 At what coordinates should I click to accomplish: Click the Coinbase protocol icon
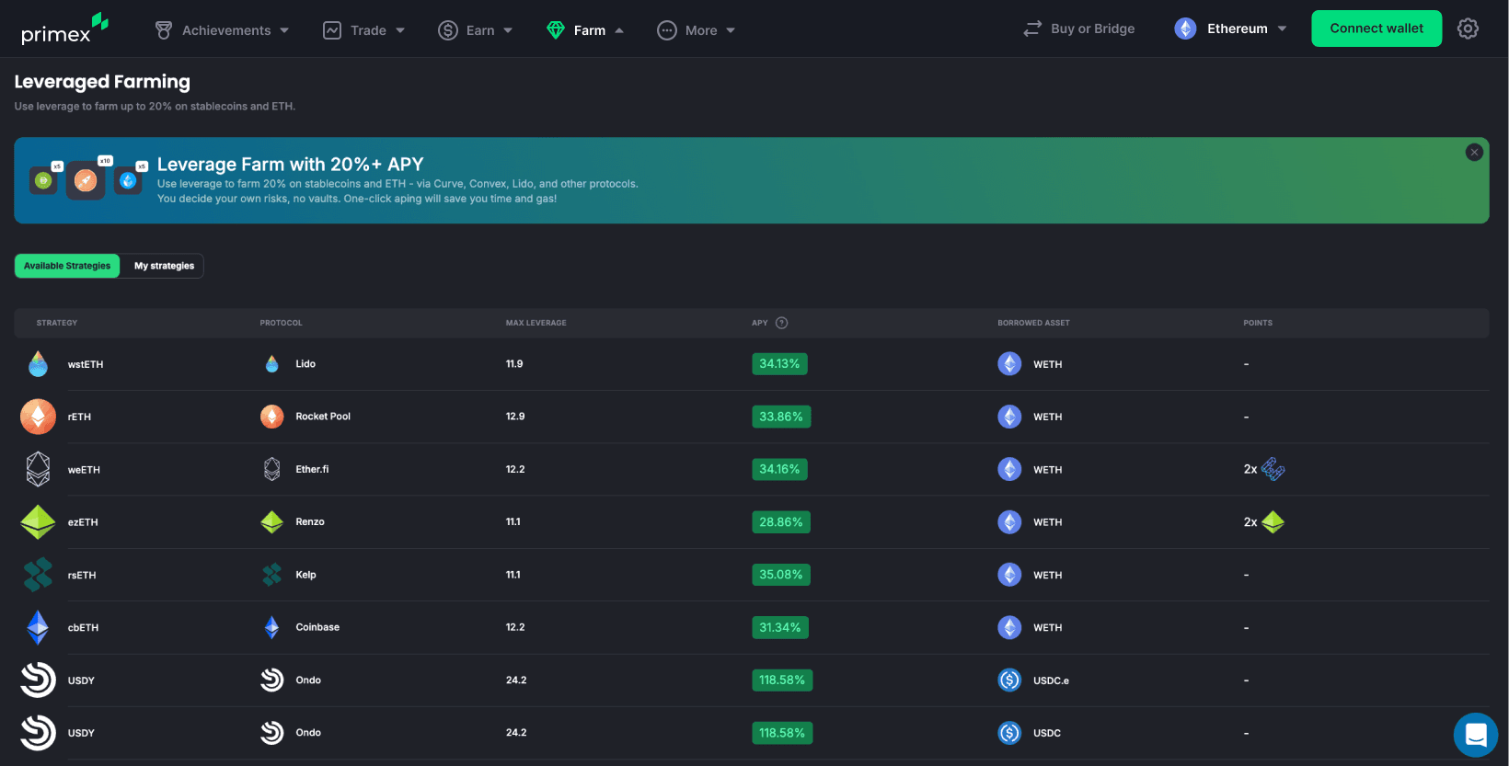click(271, 627)
